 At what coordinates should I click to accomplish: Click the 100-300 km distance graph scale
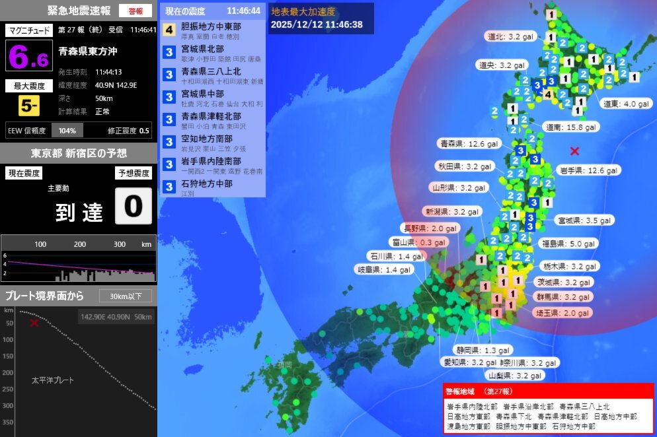point(79,244)
